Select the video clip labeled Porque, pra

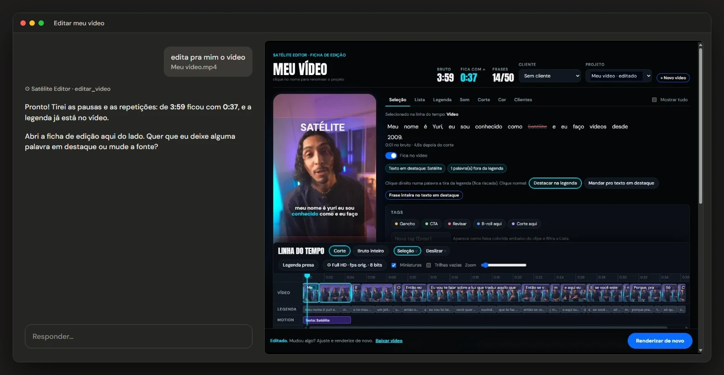pyautogui.click(x=646, y=292)
